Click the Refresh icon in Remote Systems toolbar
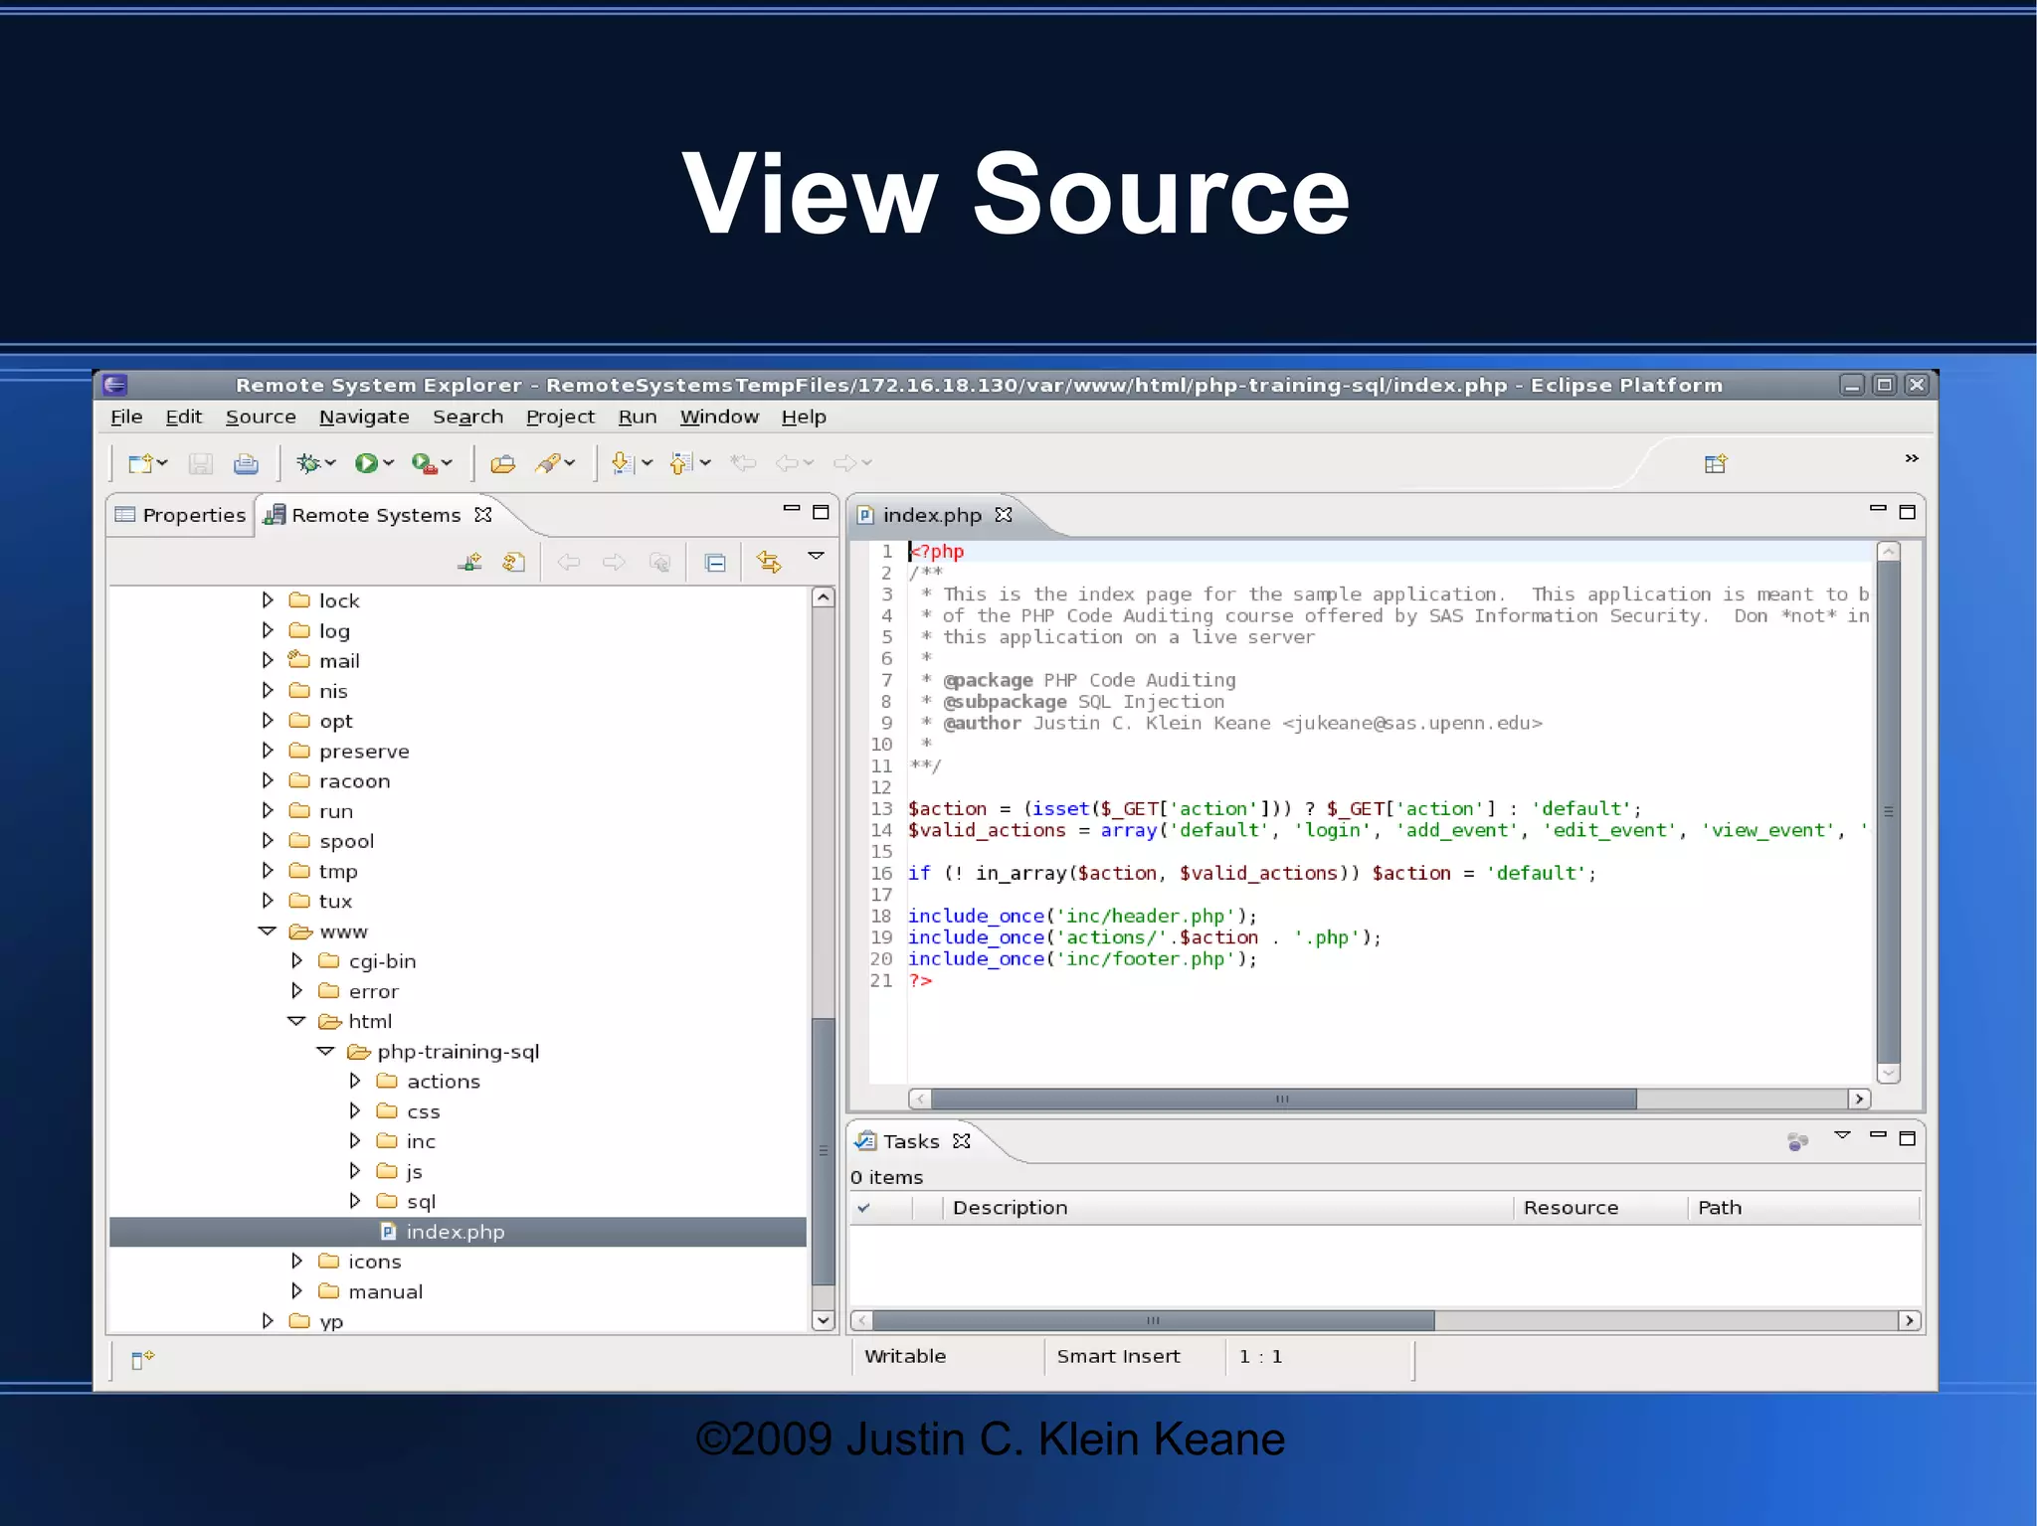The width and height of the screenshot is (2037, 1526). [514, 563]
